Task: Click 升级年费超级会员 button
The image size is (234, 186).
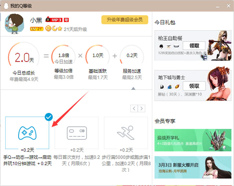Action: point(125,20)
